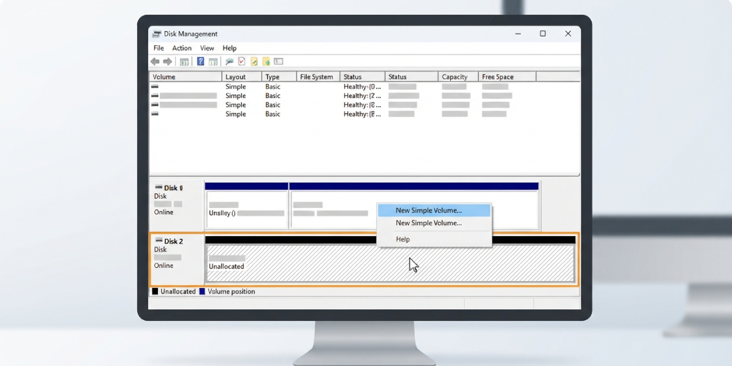Click the yellow note with green arrow icon
732x366 pixels.
tap(266, 62)
